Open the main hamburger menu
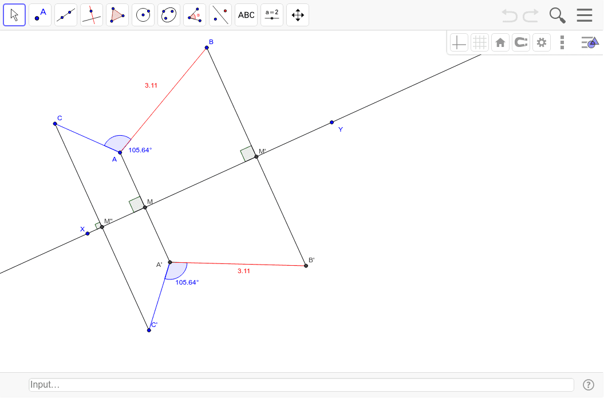 coord(585,15)
